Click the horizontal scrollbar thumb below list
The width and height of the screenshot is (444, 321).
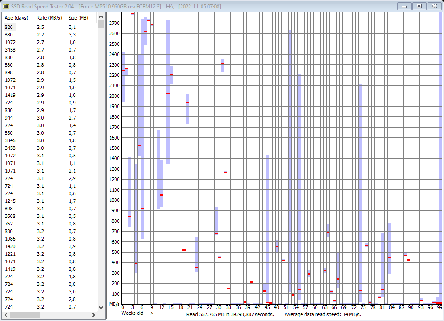pyautogui.click(x=24, y=315)
